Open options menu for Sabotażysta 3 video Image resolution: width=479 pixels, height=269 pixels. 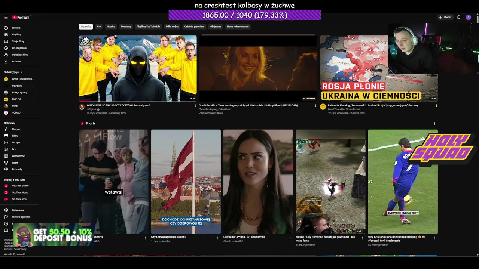click(x=195, y=106)
